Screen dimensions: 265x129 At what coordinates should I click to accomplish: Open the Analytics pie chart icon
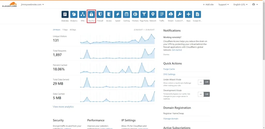coord(74,14)
